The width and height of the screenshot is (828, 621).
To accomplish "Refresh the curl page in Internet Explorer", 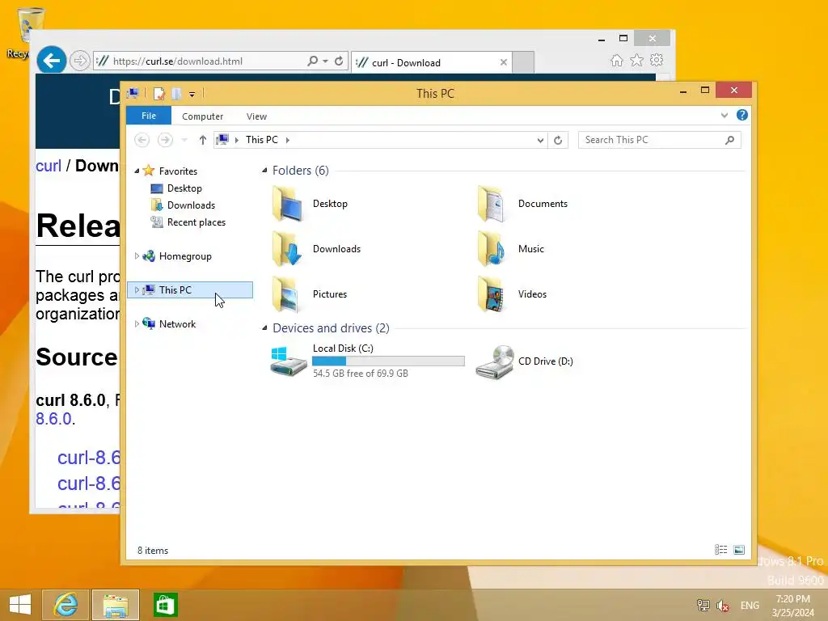I will coord(339,61).
